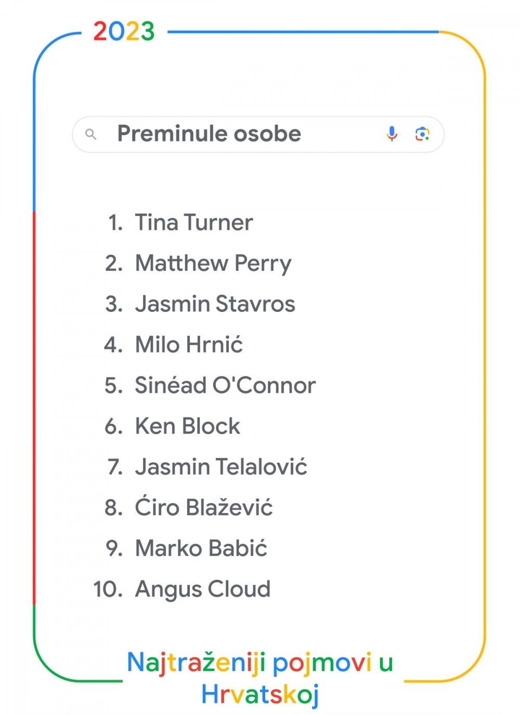Click Sinéad O'Connor list entry

[225, 385]
